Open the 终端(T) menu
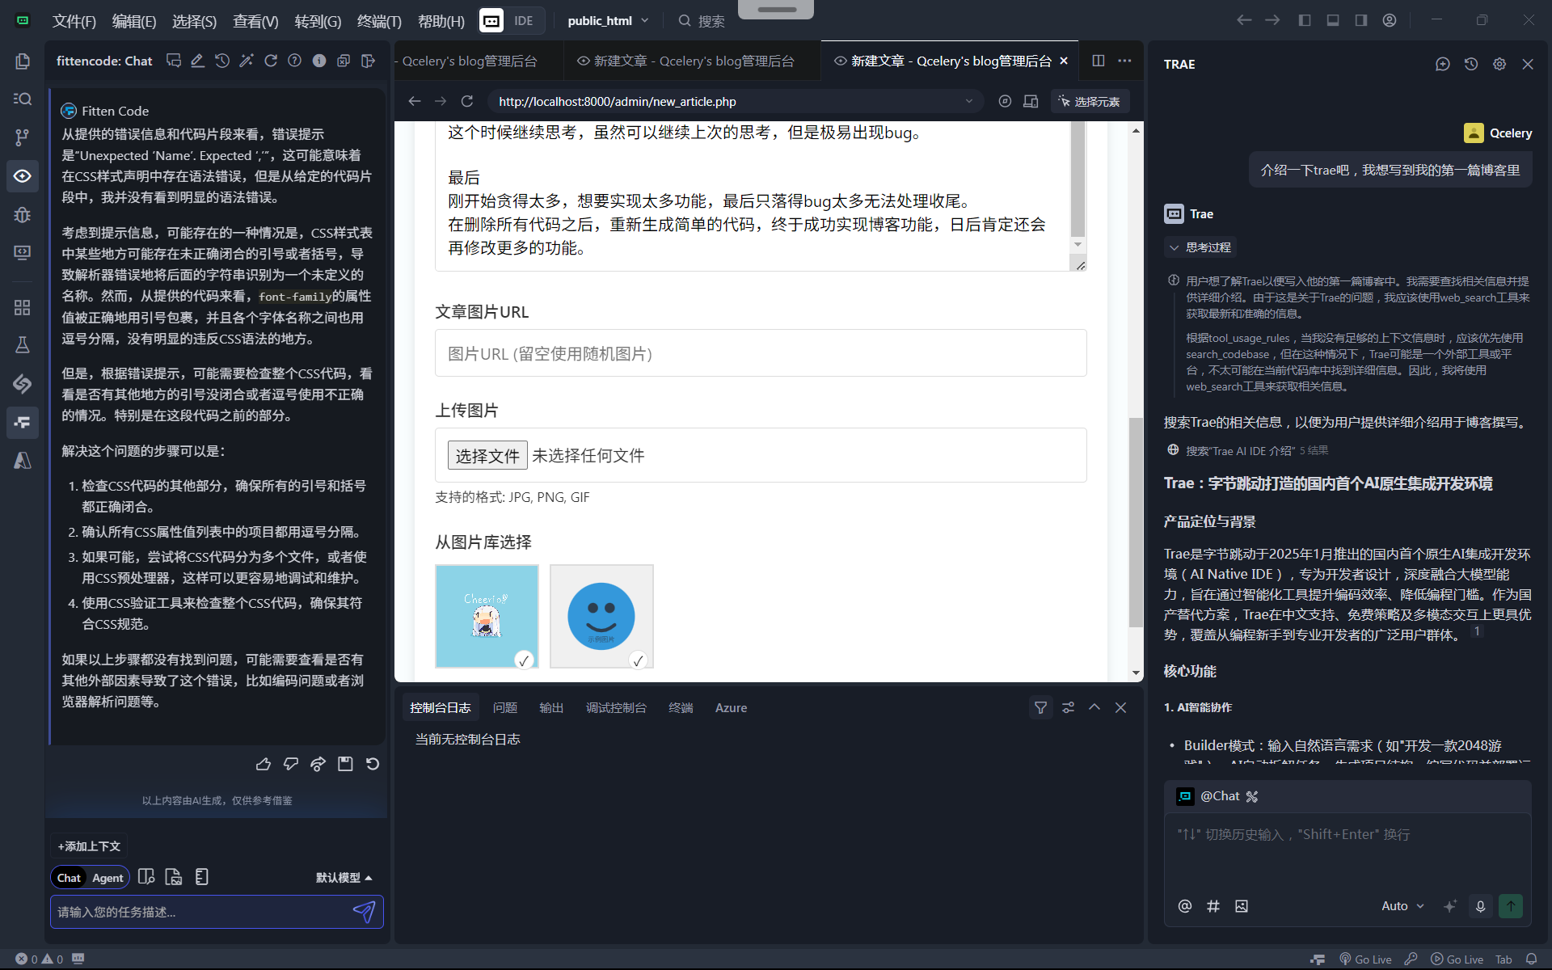1552x970 pixels. point(379,21)
